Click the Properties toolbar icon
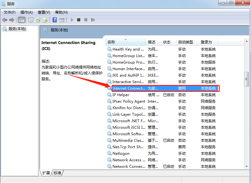251x183 pixels. click(31, 20)
